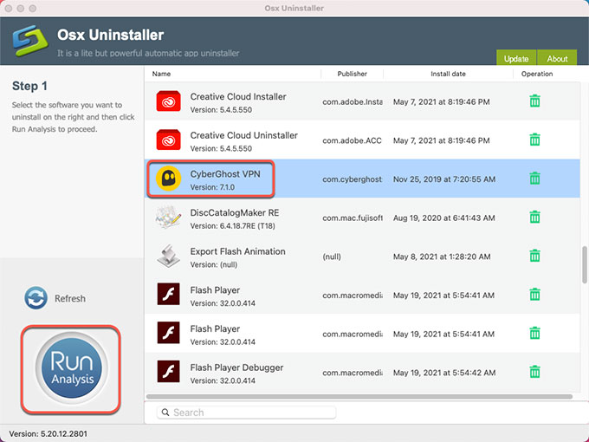Click the Export Flash Animation app icon
The width and height of the screenshot is (589, 442).
pyautogui.click(x=168, y=256)
